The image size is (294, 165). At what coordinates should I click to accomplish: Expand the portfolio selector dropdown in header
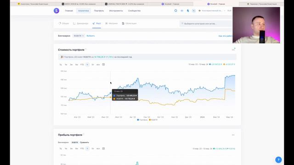click(x=212, y=11)
